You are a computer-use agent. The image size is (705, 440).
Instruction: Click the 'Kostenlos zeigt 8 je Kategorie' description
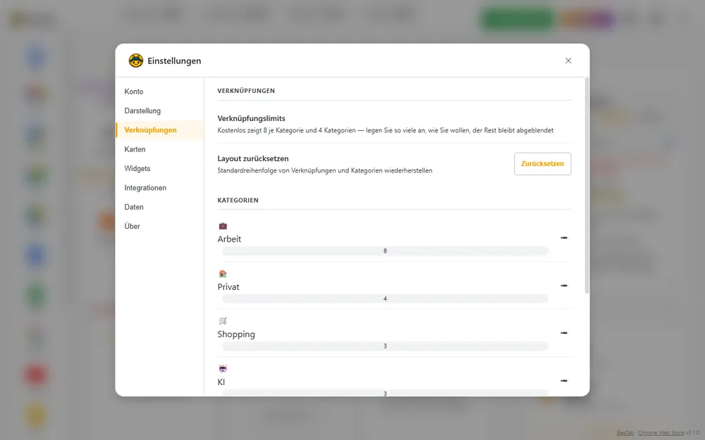[386, 131]
